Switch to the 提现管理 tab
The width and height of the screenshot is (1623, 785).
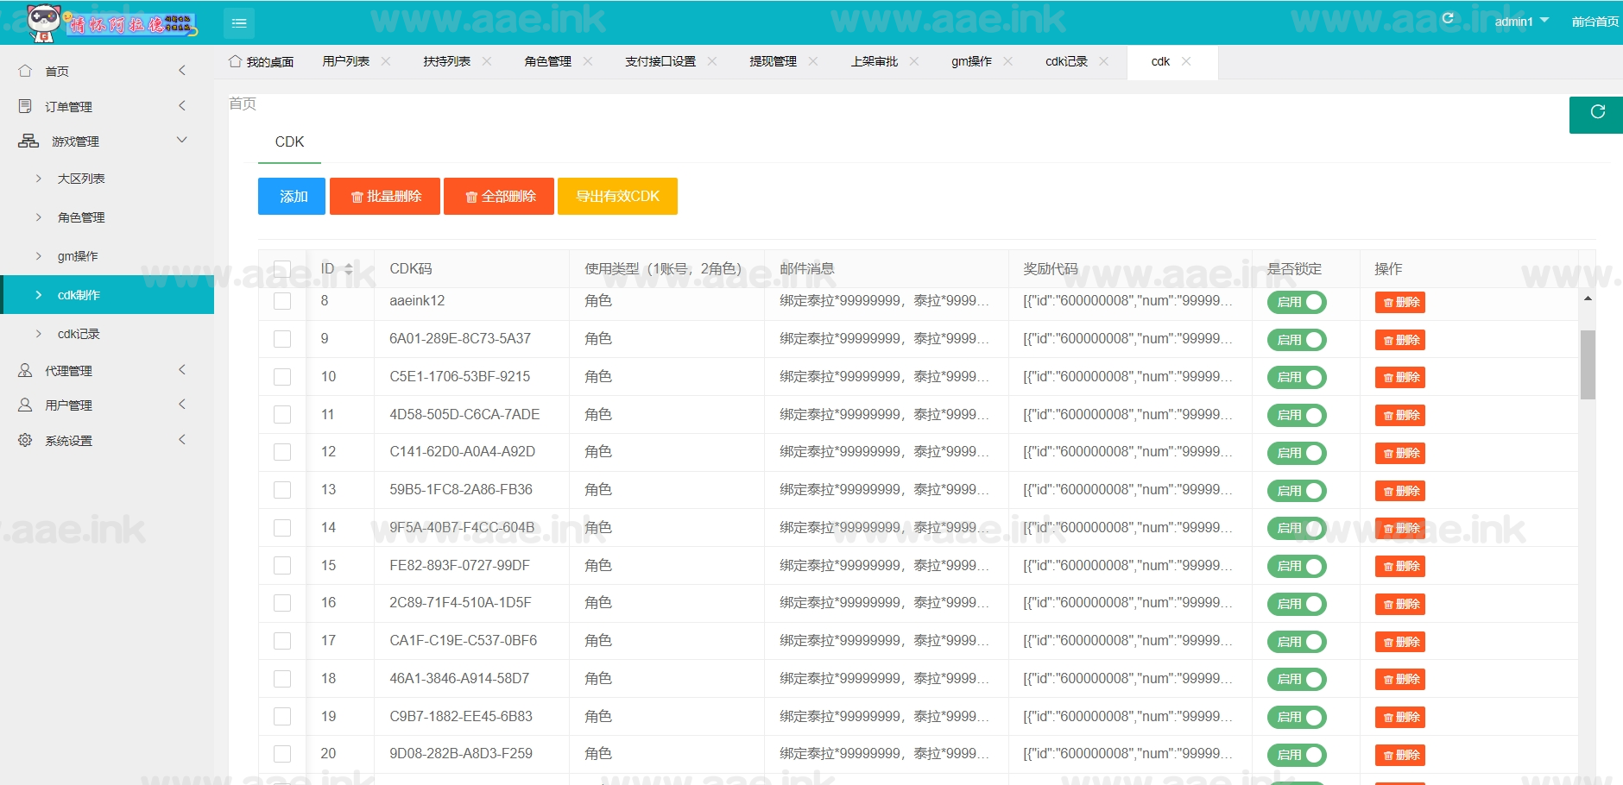click(x=773, y=61)
